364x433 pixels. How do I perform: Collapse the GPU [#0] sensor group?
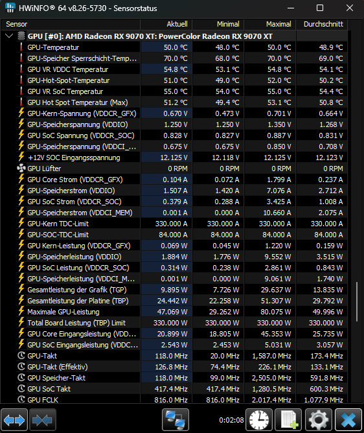(x=9, y=36)
